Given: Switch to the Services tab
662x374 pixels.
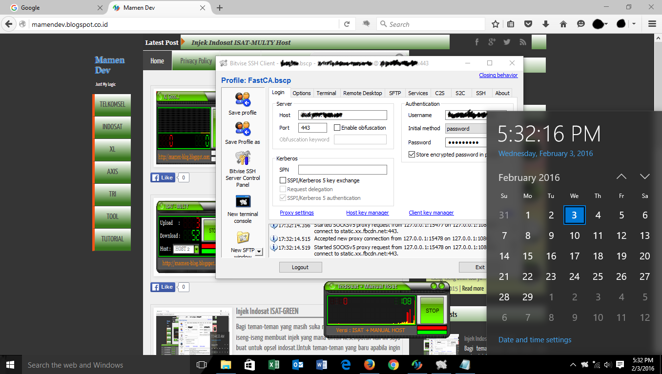Looking at the screenshot, I should [418, 93].
